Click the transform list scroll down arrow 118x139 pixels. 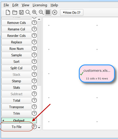click(39, 128)
